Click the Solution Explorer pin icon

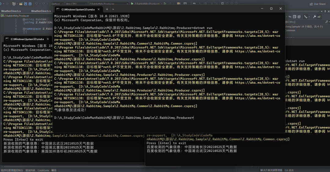tap(325, 11)
